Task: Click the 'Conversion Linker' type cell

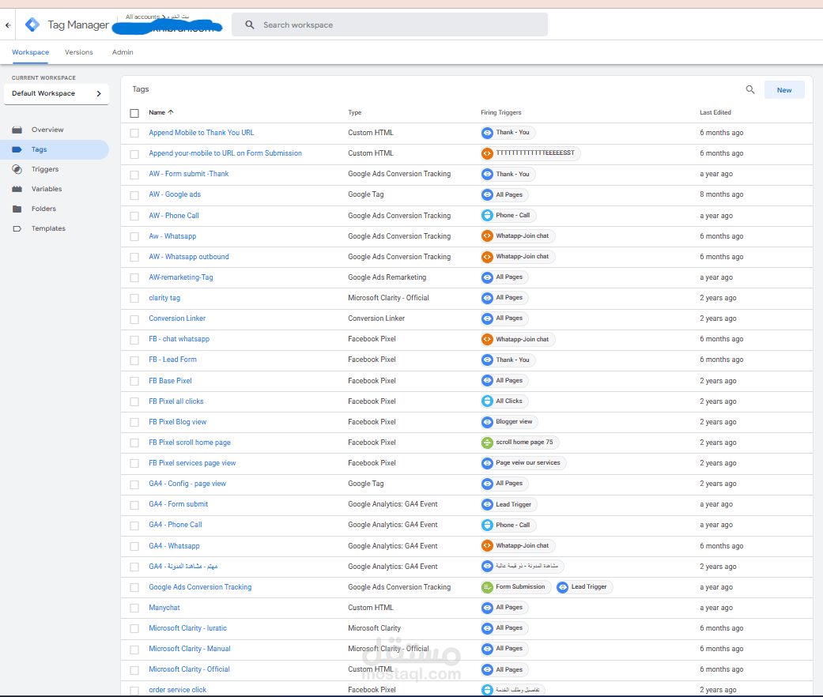Action: [x=376, y=318]
